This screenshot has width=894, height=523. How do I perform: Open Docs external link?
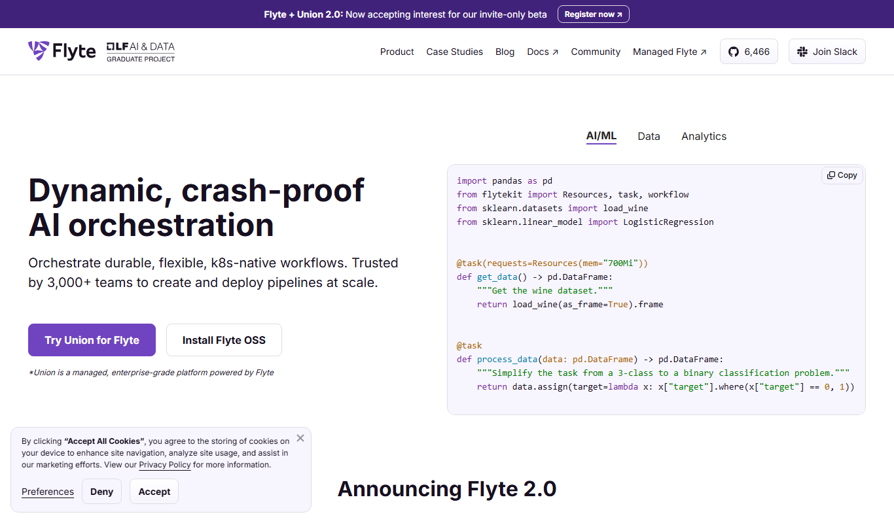point(543,52)
